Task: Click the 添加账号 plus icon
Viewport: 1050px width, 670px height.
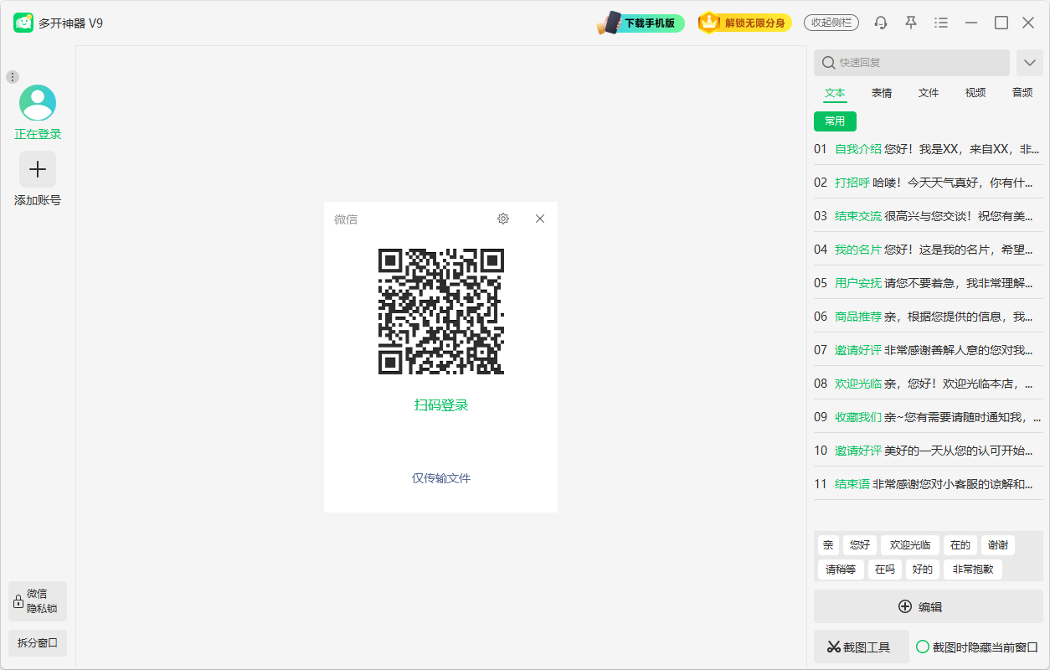Action: coord(37,168)
